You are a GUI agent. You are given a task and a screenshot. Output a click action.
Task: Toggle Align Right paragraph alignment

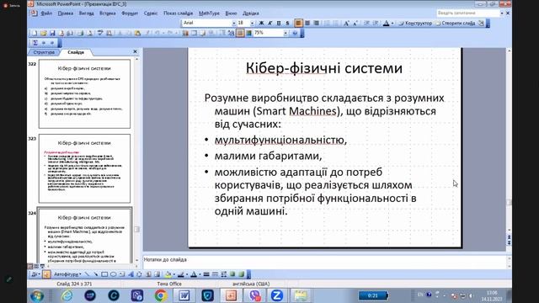316,23
